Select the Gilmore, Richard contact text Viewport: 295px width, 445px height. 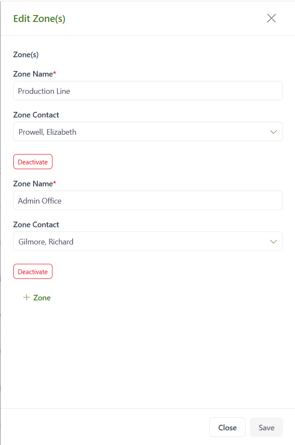point(46,242)
